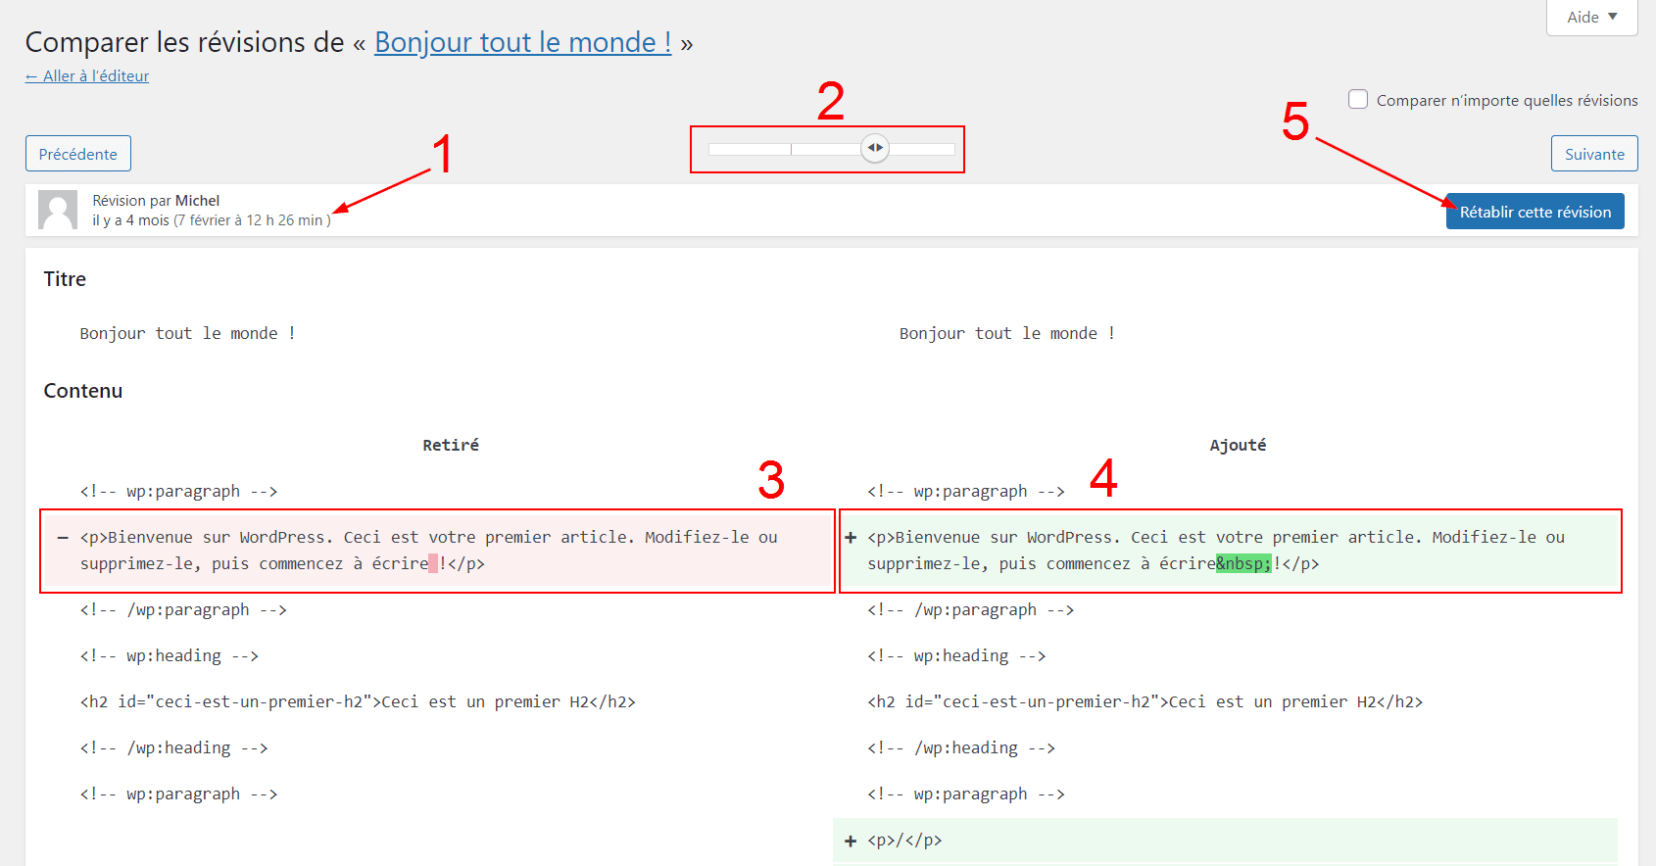Click the first tick mark on the revision slider
Viewport: 1656px width, 866px height.
(x=791, y=149)
